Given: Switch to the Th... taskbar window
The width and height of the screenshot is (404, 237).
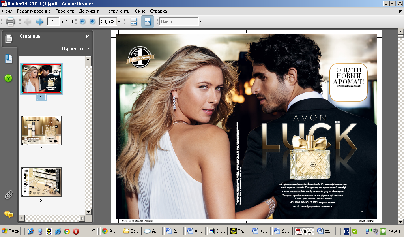Looking at the screenshot, I should tap(239, 231).
